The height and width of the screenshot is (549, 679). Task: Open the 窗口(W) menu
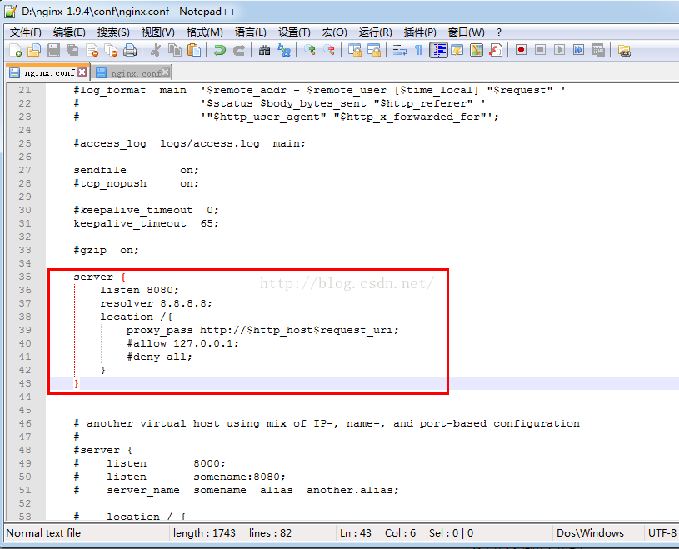click(x=466, y=32)
